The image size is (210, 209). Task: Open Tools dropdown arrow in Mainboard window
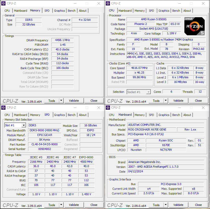(166, 205)
